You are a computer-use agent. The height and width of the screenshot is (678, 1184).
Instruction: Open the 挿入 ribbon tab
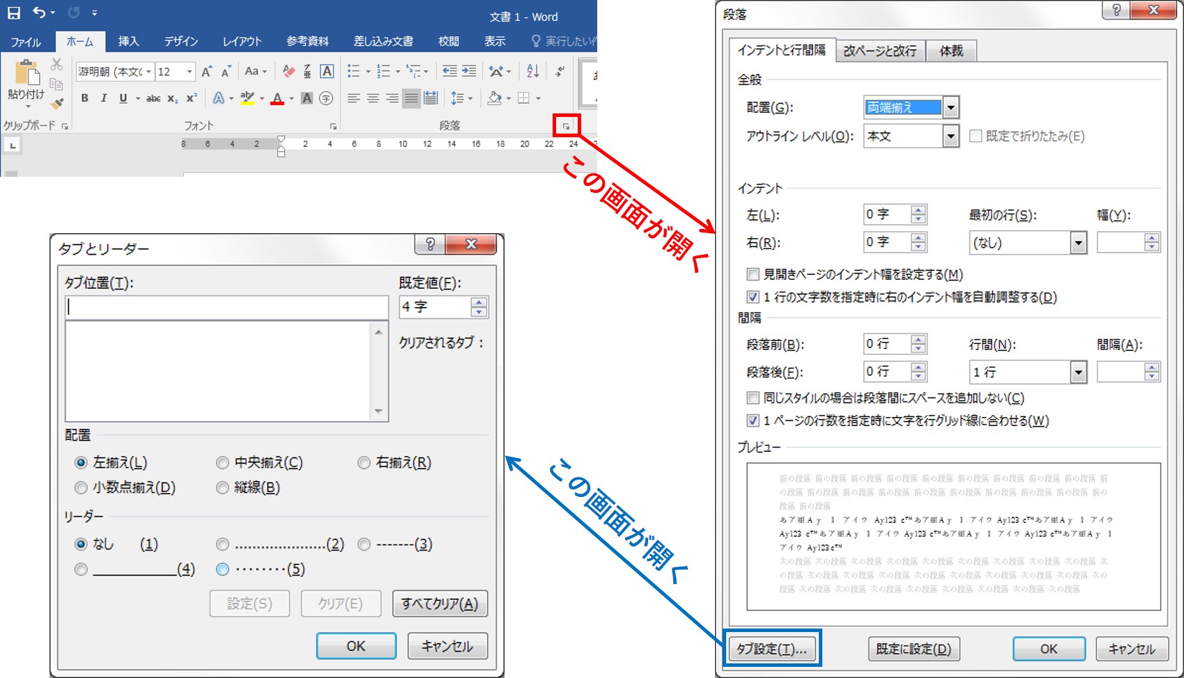pyautogui.click(x=128, y=42)
